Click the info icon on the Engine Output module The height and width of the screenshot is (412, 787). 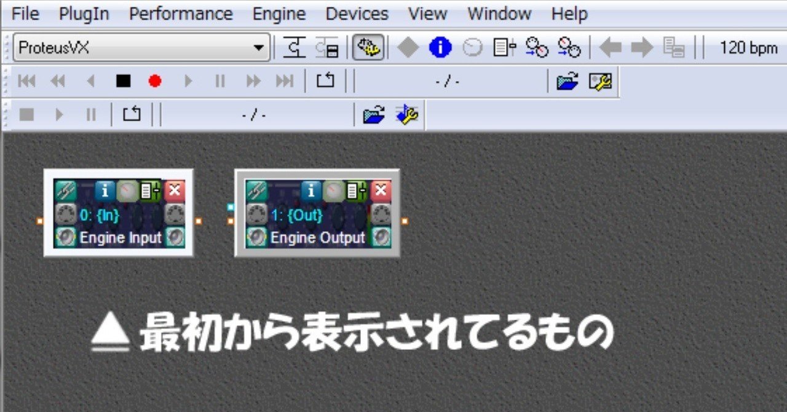(x=310, y=191)
